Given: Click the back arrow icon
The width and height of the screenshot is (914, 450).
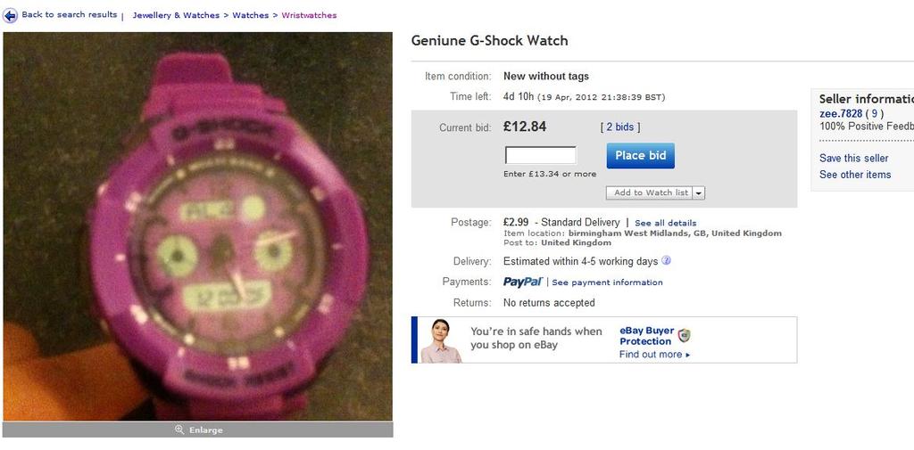Looking at the screenshot, I should click(10, 15).
